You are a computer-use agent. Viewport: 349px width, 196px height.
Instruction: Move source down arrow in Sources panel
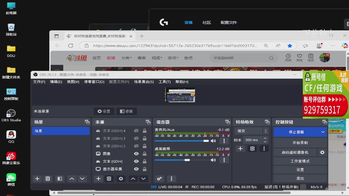coord(144,179)
